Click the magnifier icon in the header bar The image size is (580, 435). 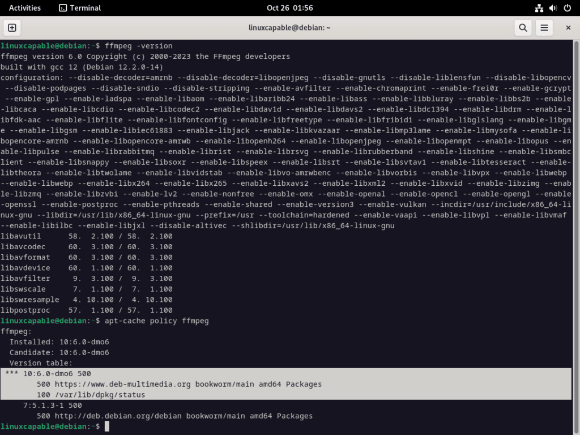tap(522, 27)
